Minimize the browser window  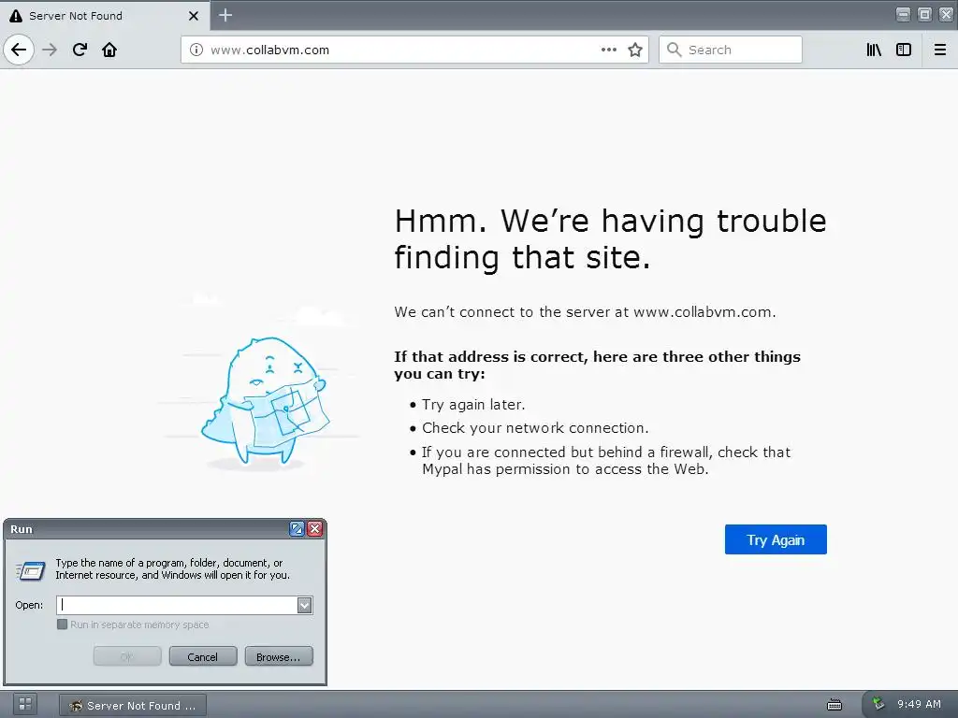click(x=903, y=14)
